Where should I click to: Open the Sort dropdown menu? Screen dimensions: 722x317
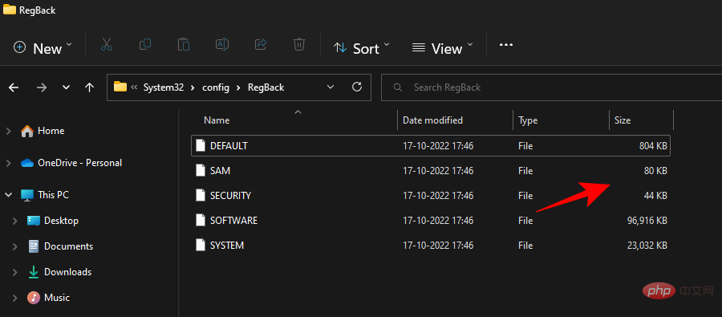coord(362,48)
